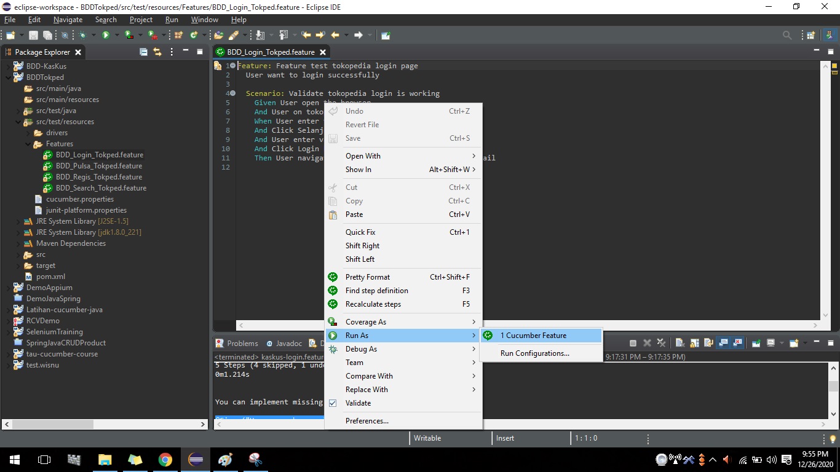Choose Pretty Format from the context menu

pos(368,277)
